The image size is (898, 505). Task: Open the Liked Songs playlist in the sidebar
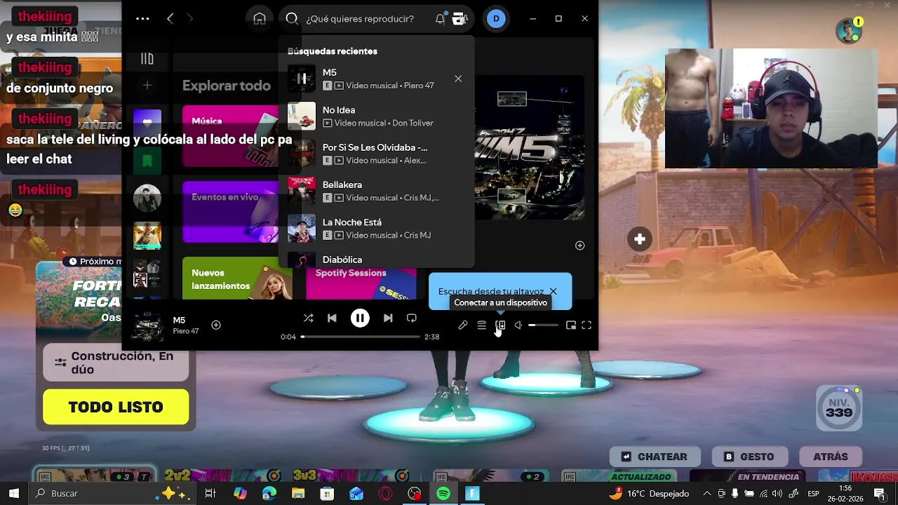[x=147, y=123]
